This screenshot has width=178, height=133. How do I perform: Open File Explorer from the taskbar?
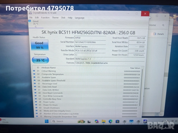click(x=103, y=121)
